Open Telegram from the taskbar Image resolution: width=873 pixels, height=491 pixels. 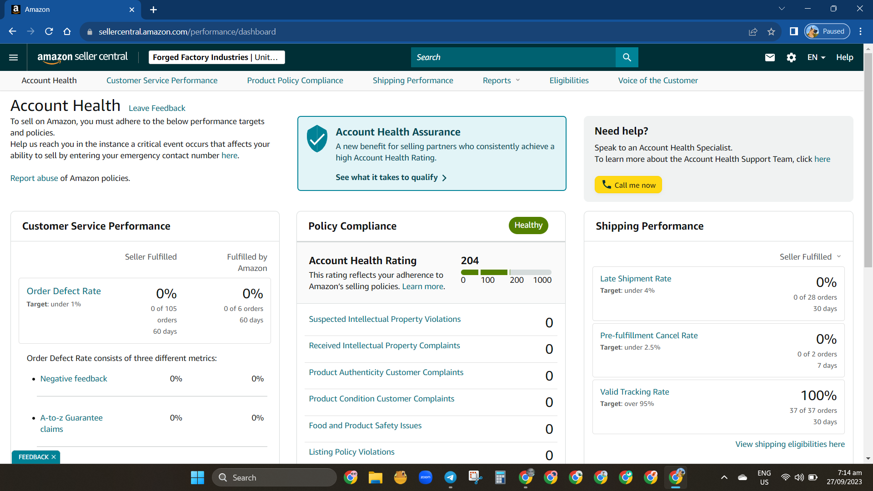[451, 477]
